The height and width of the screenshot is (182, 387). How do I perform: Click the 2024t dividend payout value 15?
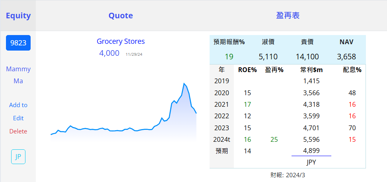(x=352, y=140)
